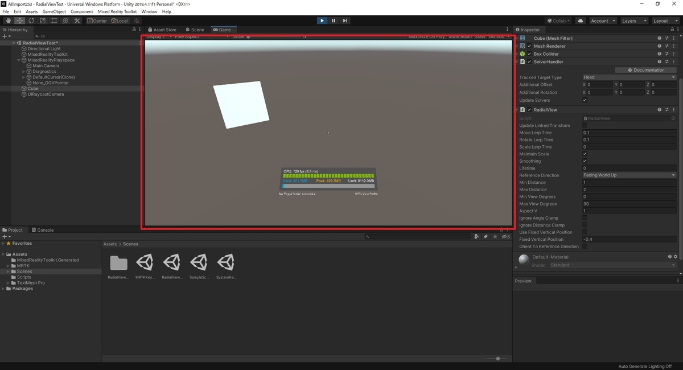Toggle the Center pivot mode button
The image size is (683, 370).
click(97, 21)
